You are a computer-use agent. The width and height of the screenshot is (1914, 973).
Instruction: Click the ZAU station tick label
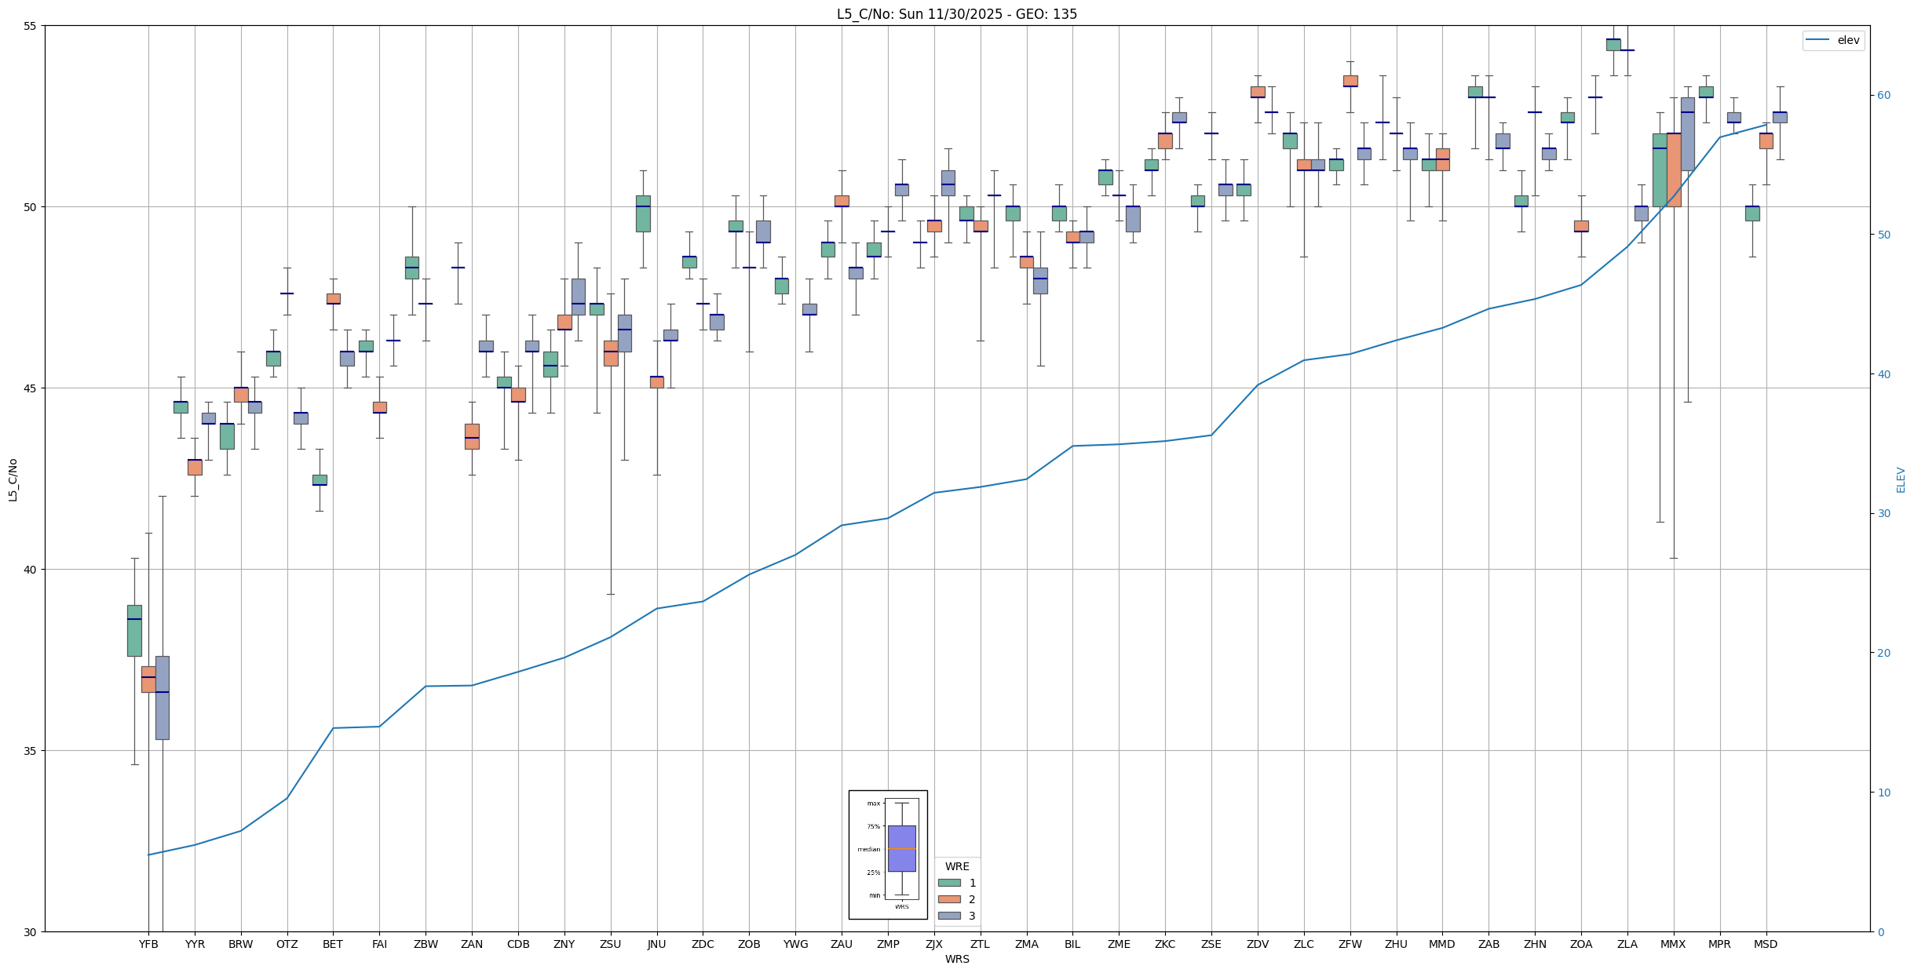[842, 944]
